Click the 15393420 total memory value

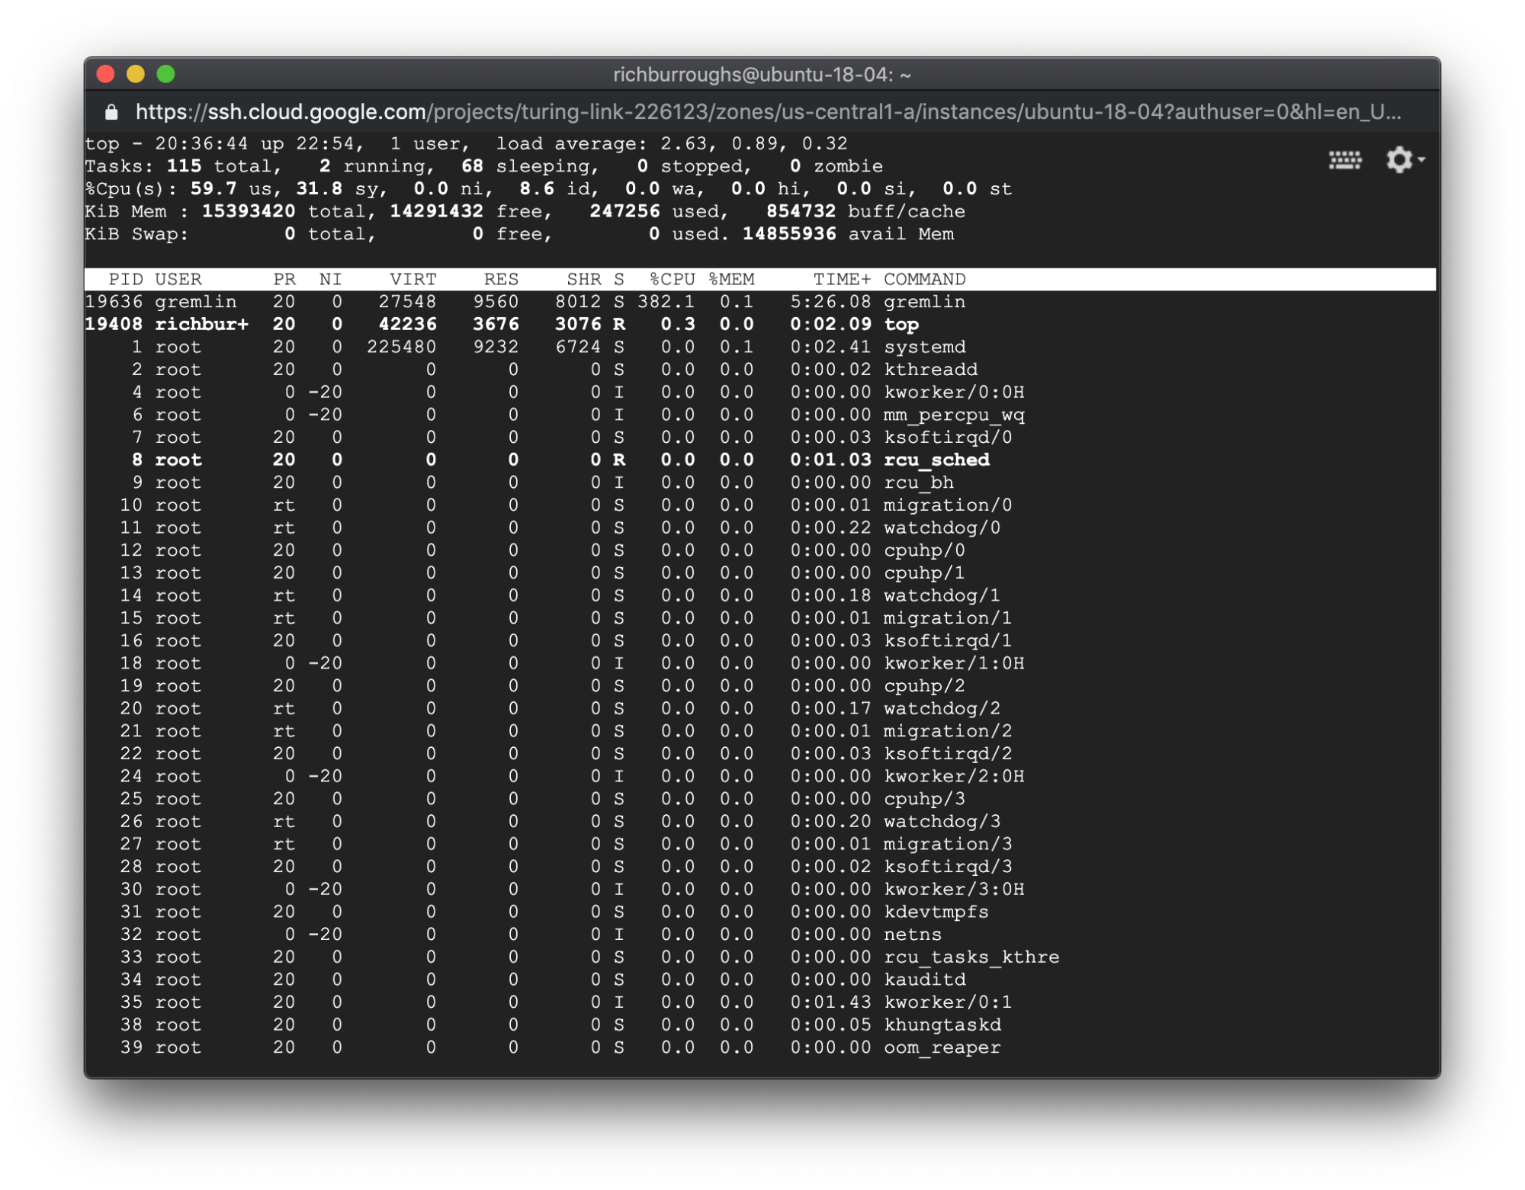(x=249, y=211)
